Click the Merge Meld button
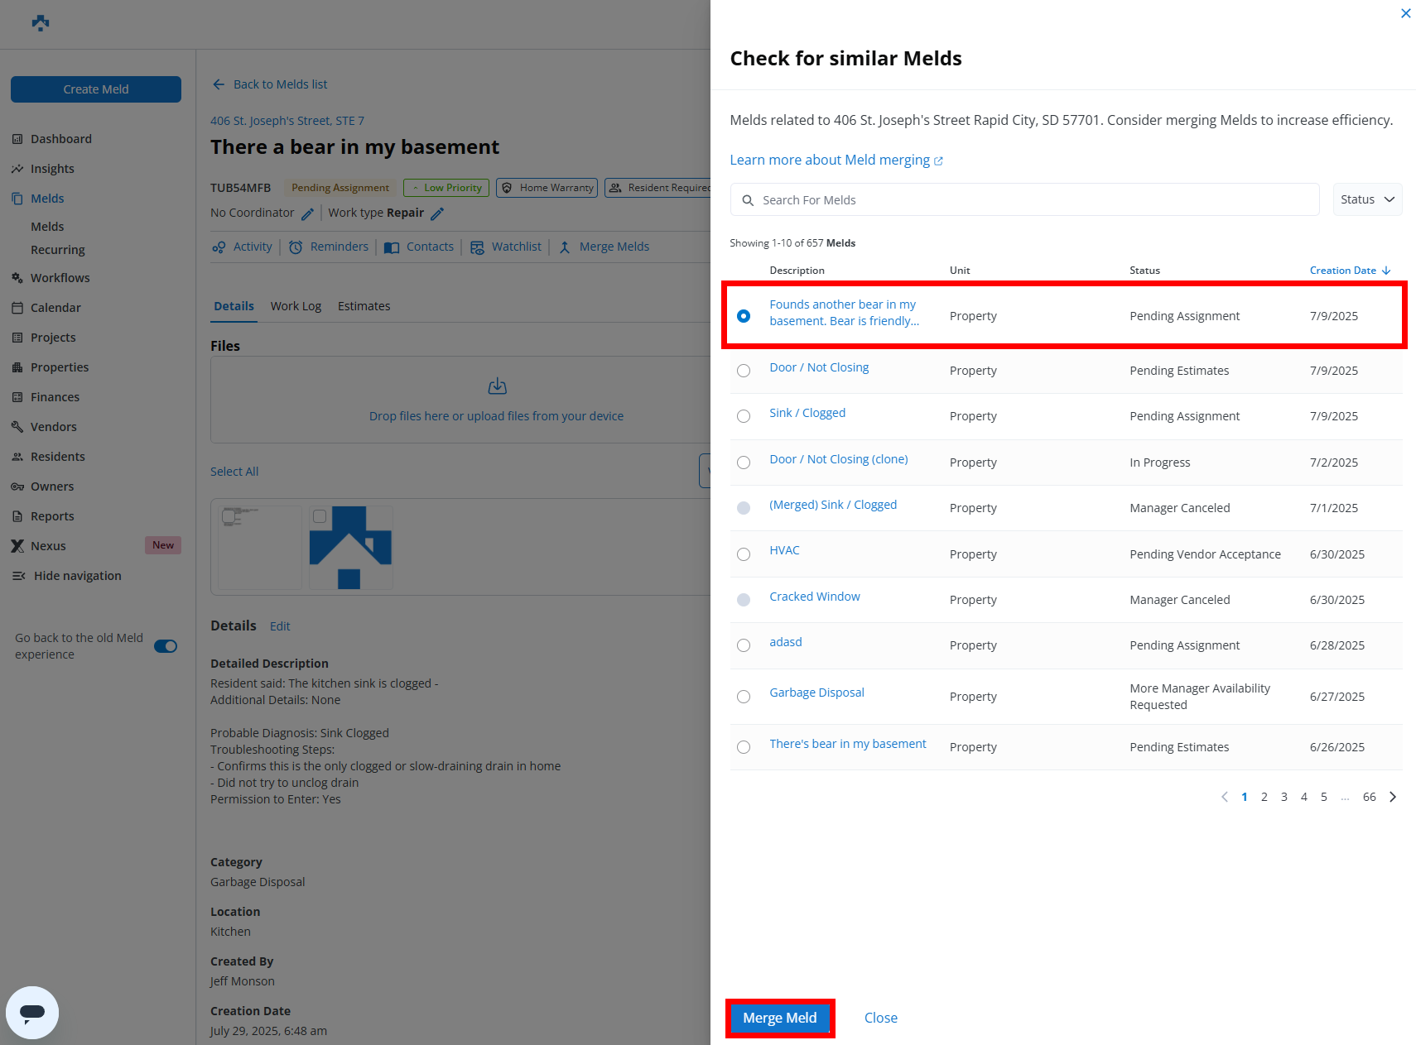The image size is (1416, 1045). [779, 1018]
